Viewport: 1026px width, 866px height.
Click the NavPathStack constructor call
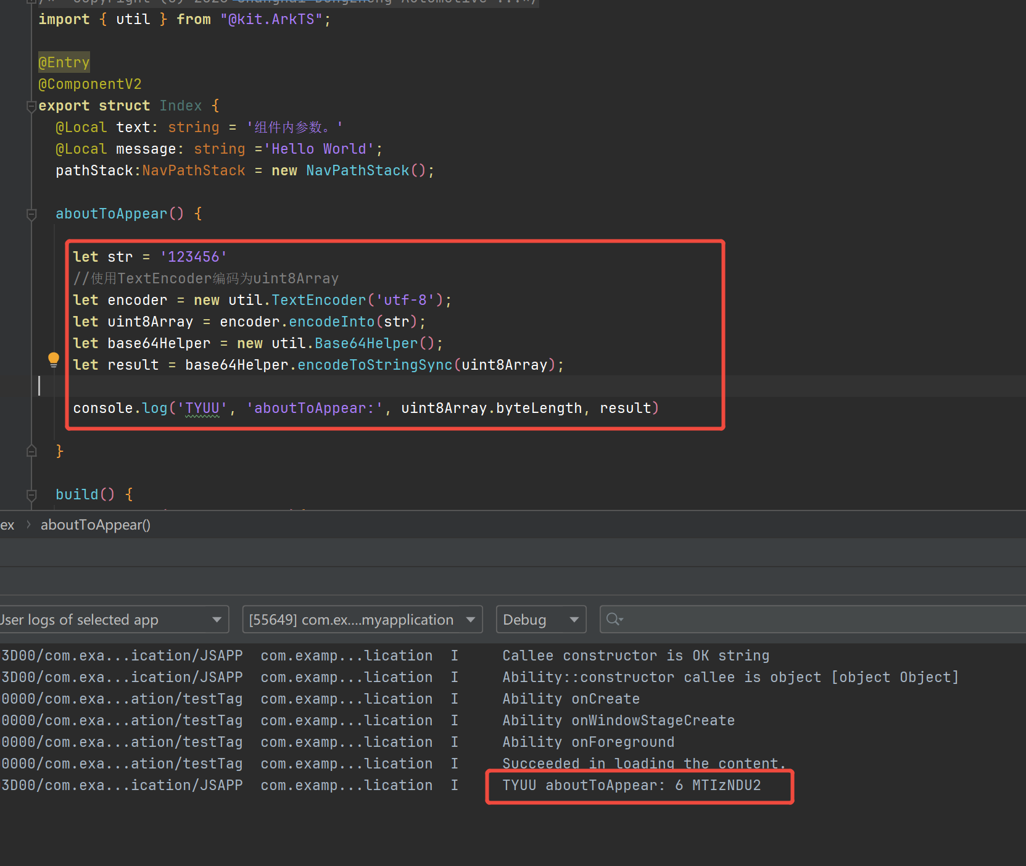click(x=357, y=170)
